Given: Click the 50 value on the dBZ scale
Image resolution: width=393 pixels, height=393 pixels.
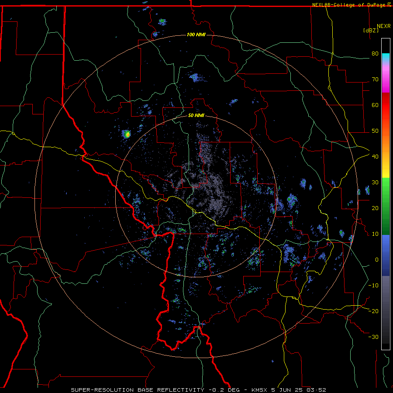Looking at the screenshot, I should 375,131.
